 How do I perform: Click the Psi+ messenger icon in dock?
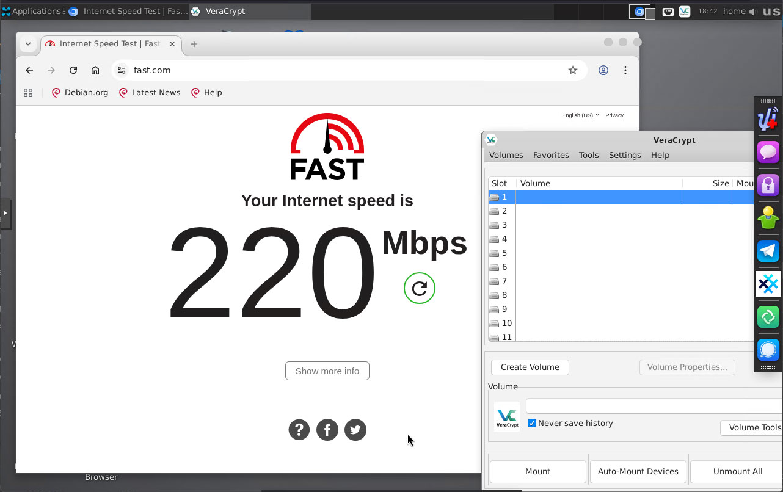[768, 119]
